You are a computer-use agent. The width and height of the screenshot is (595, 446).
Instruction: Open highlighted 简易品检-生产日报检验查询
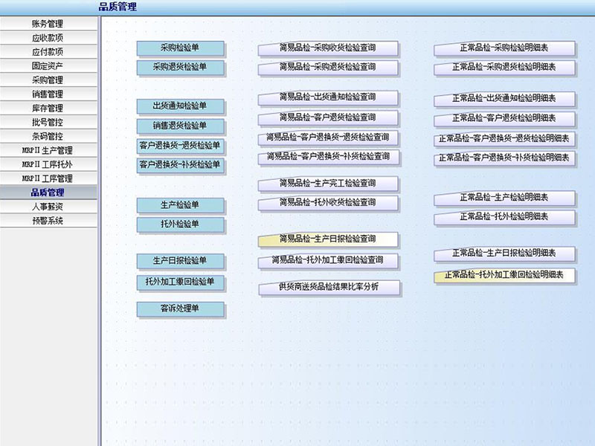(x=328, y=239)
